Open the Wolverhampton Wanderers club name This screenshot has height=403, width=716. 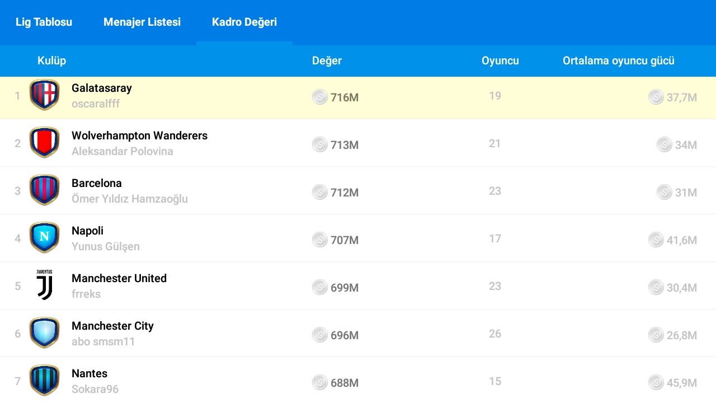click(x=139, y=135)
